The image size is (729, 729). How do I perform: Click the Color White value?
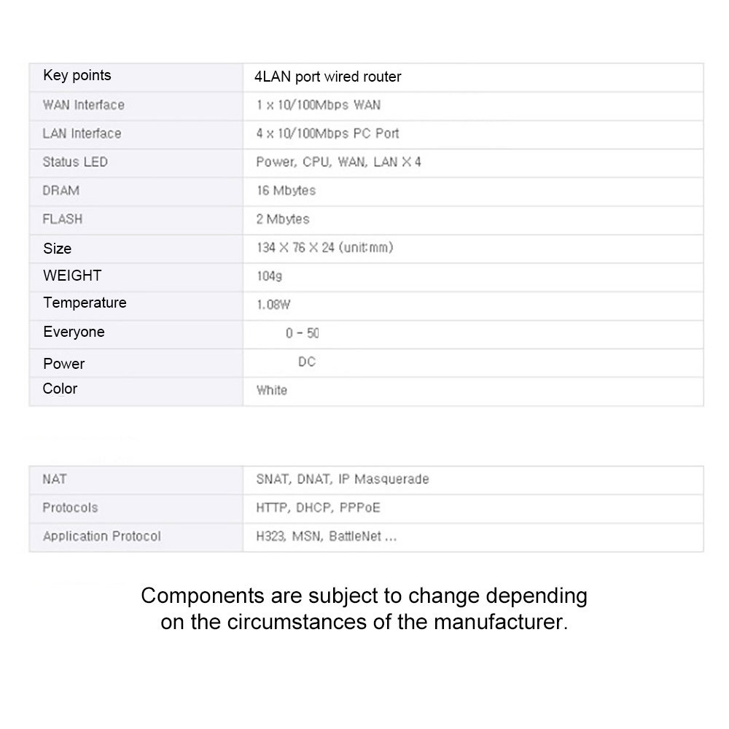click(272, 390)
